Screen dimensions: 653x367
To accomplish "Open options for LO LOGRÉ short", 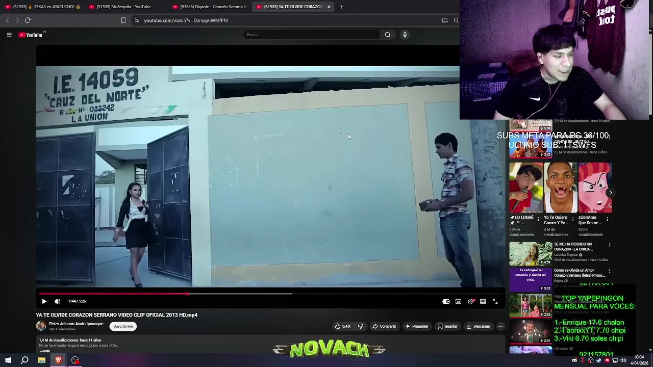I will coord(538,219).
